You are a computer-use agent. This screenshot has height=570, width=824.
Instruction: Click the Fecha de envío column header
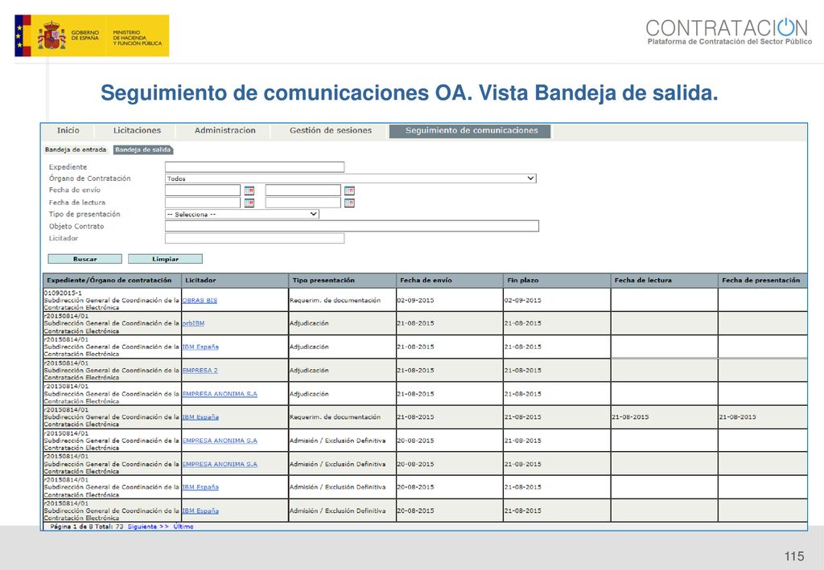[x=449, y=281]
